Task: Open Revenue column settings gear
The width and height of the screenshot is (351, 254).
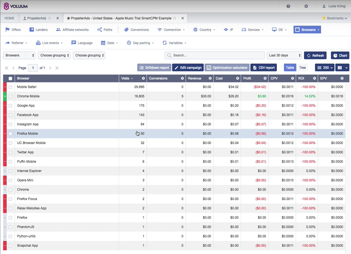Action: click(x=210, y=78)
